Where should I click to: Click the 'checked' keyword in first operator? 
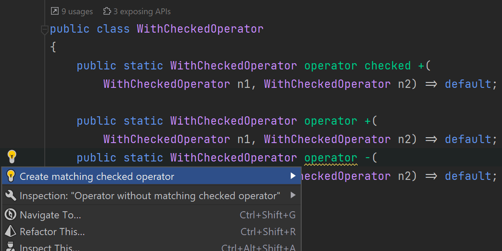[388, 66]
